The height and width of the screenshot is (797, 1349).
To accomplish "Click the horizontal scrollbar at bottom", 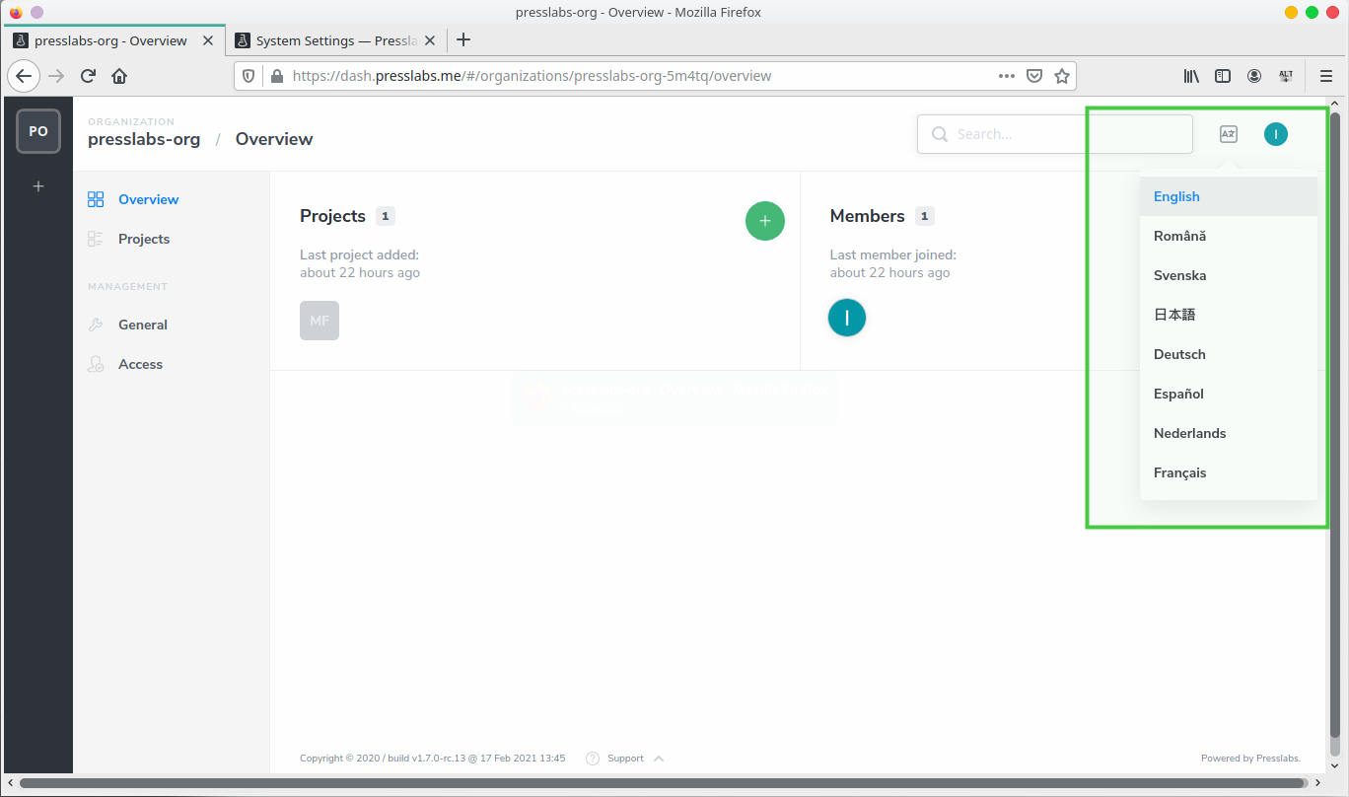I will click(x=664, y=783).
